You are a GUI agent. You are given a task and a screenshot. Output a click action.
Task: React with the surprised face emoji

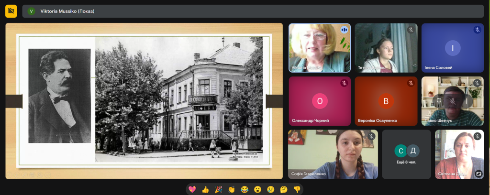[257, 190]
